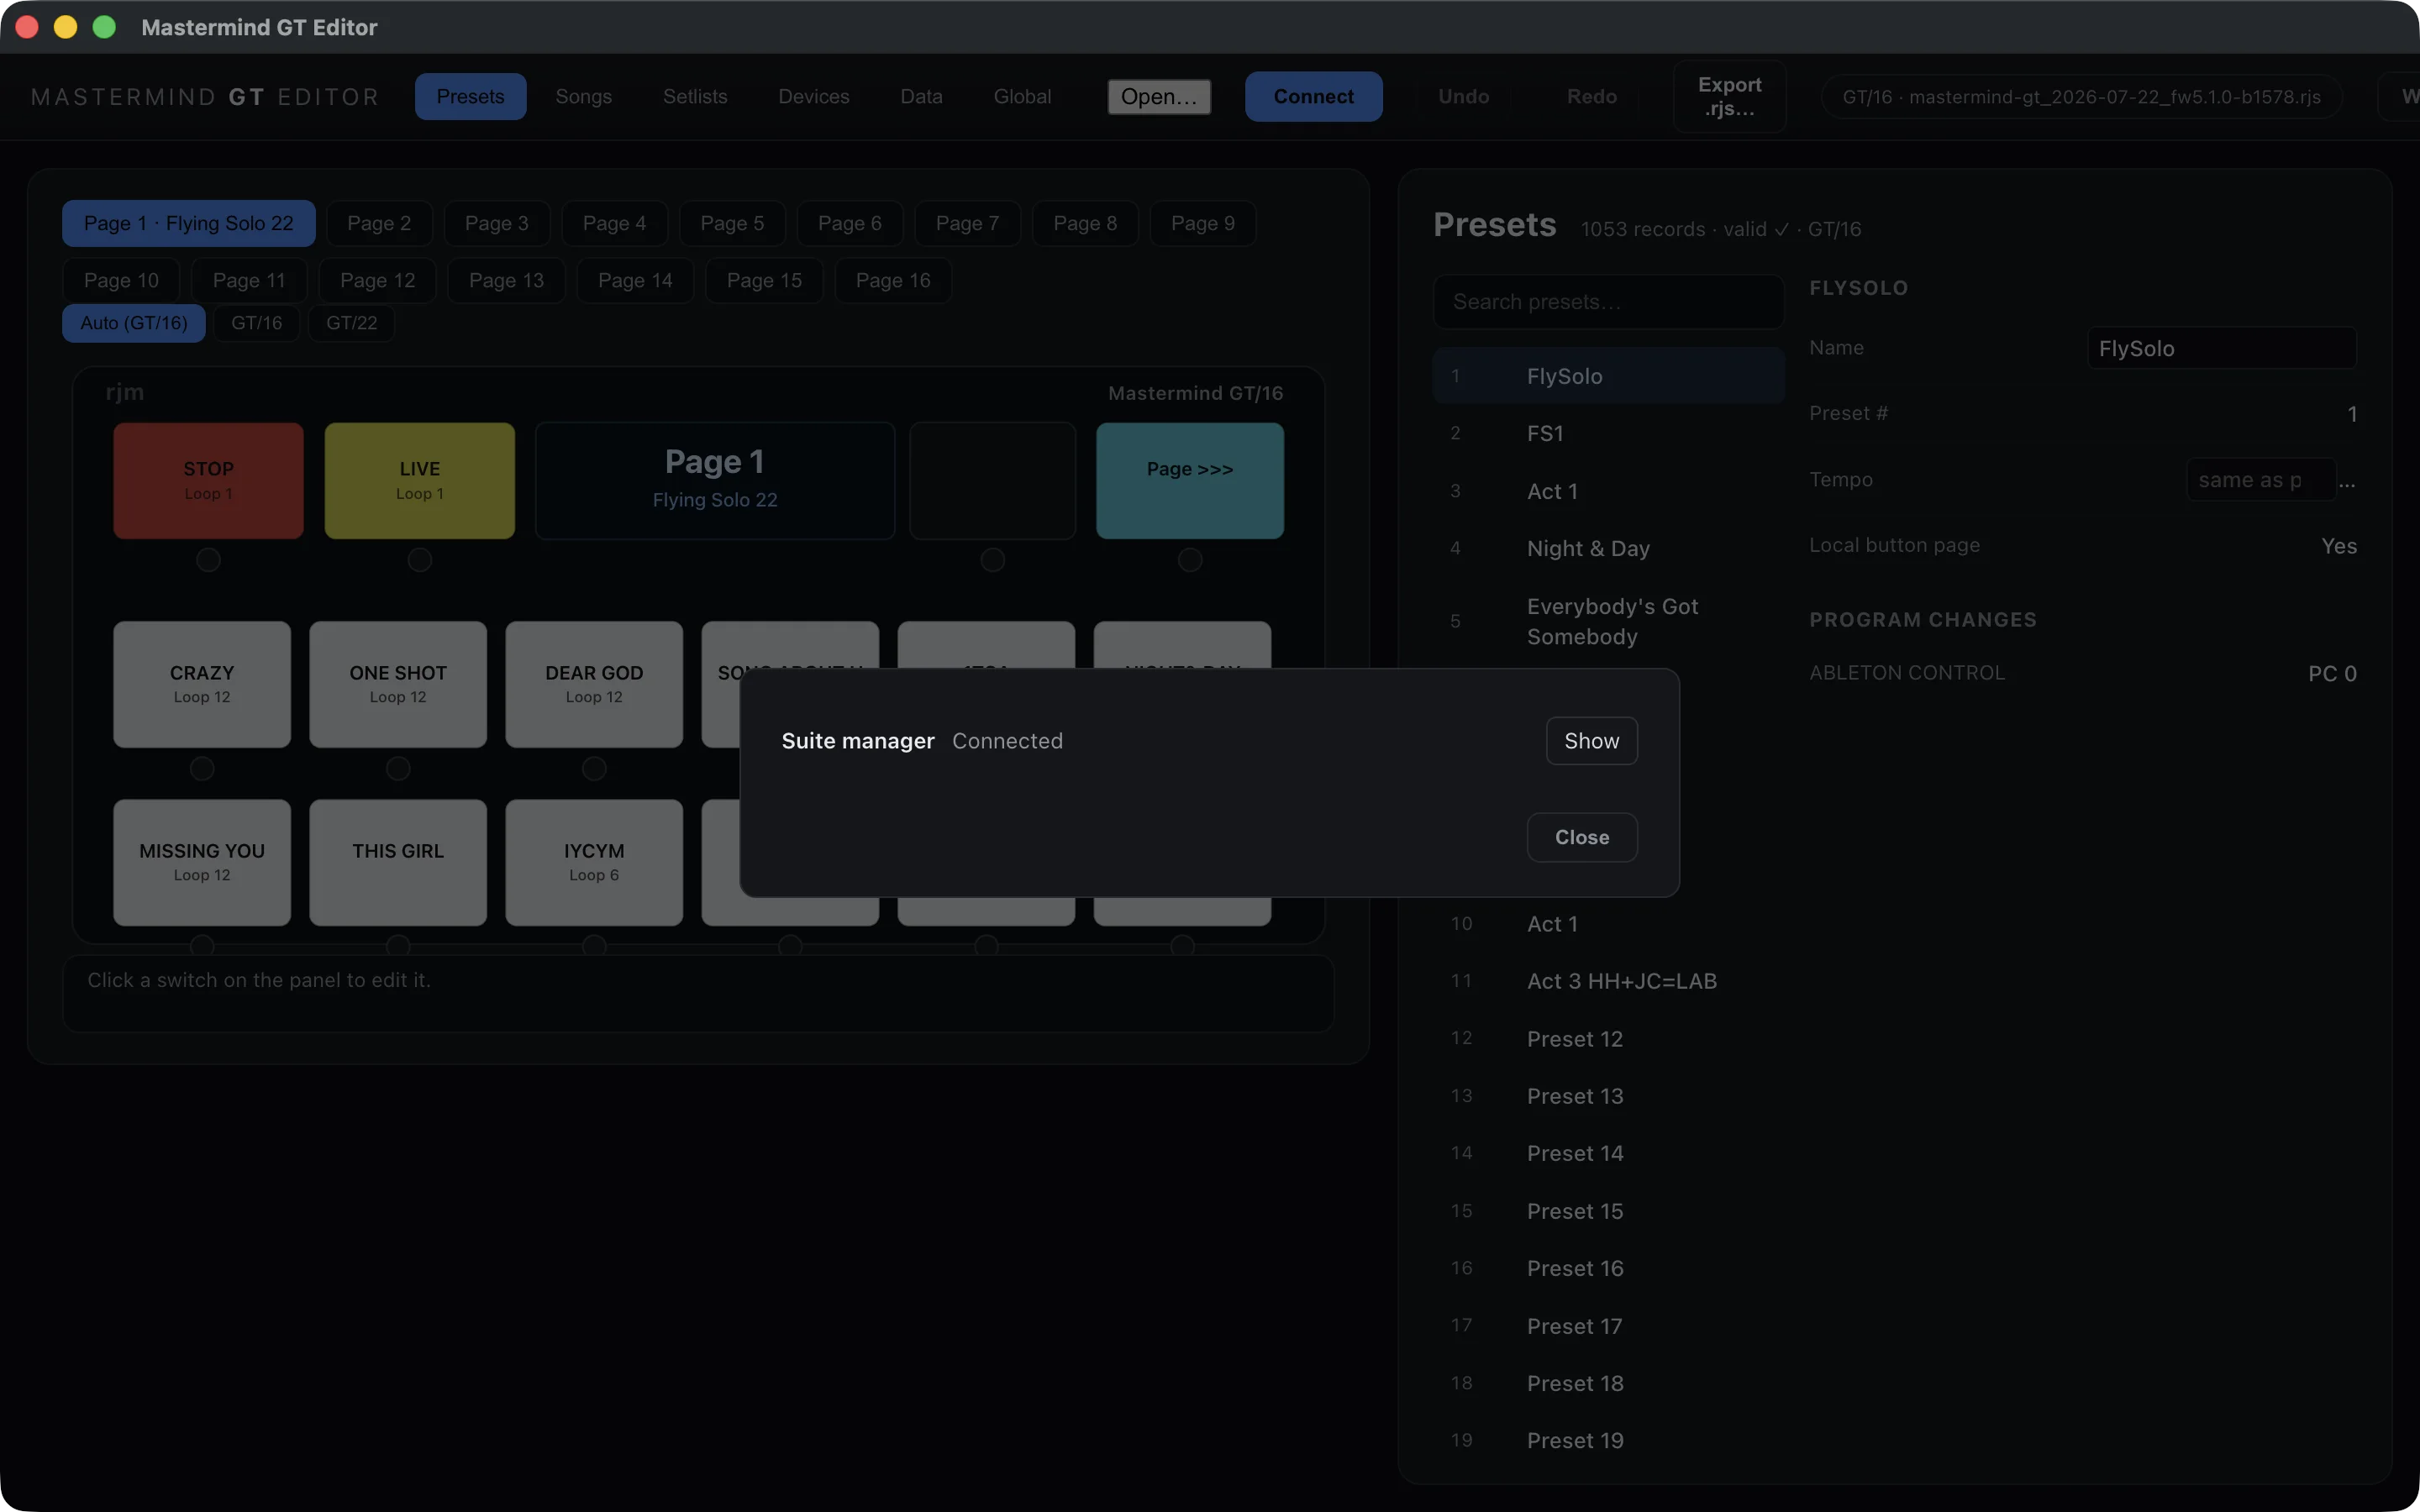
Task: Switch to Page 11
Action: pyautogui.click(x=249, y=280)
